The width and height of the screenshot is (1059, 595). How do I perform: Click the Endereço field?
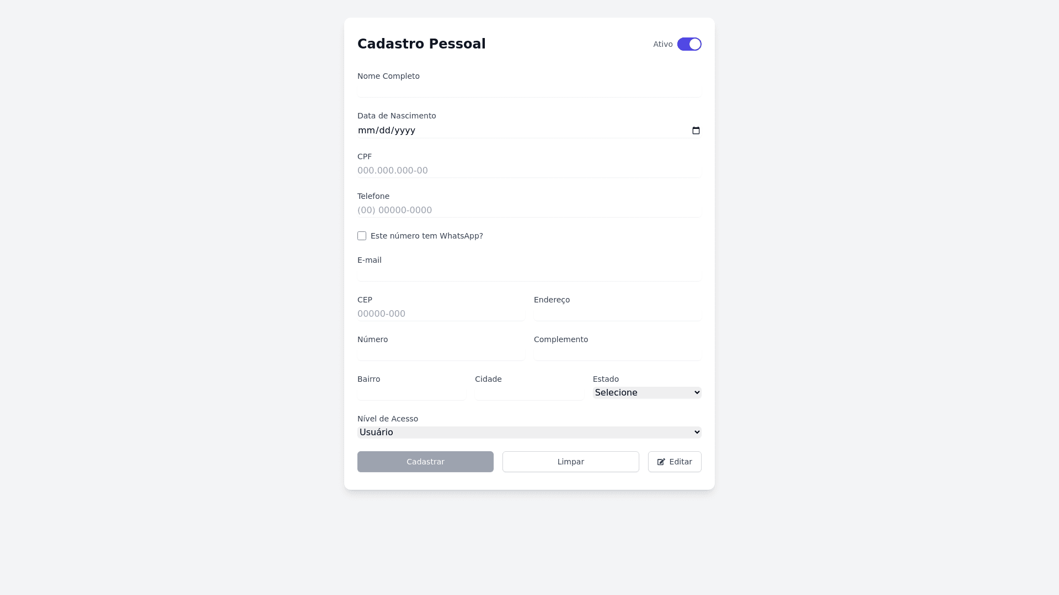(x=617, y=314)
